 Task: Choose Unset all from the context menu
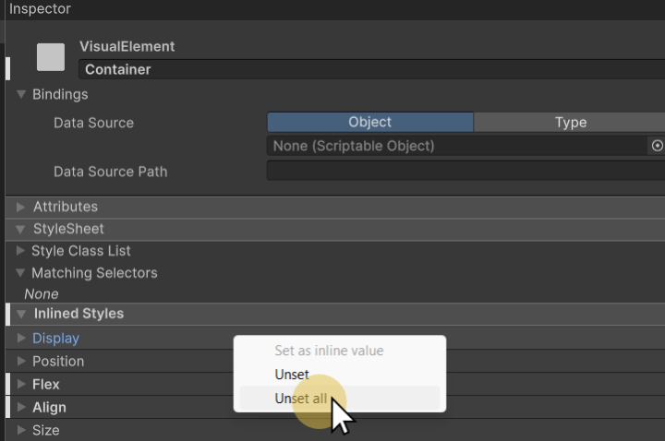tap(300, 399)
